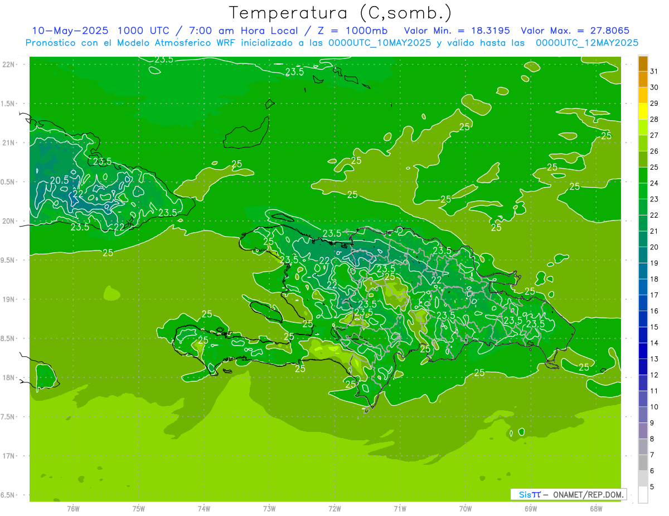Click the 'Valor Min. = 18.3195' value
This screenshot has height=516, width=669.
[457, 31]
